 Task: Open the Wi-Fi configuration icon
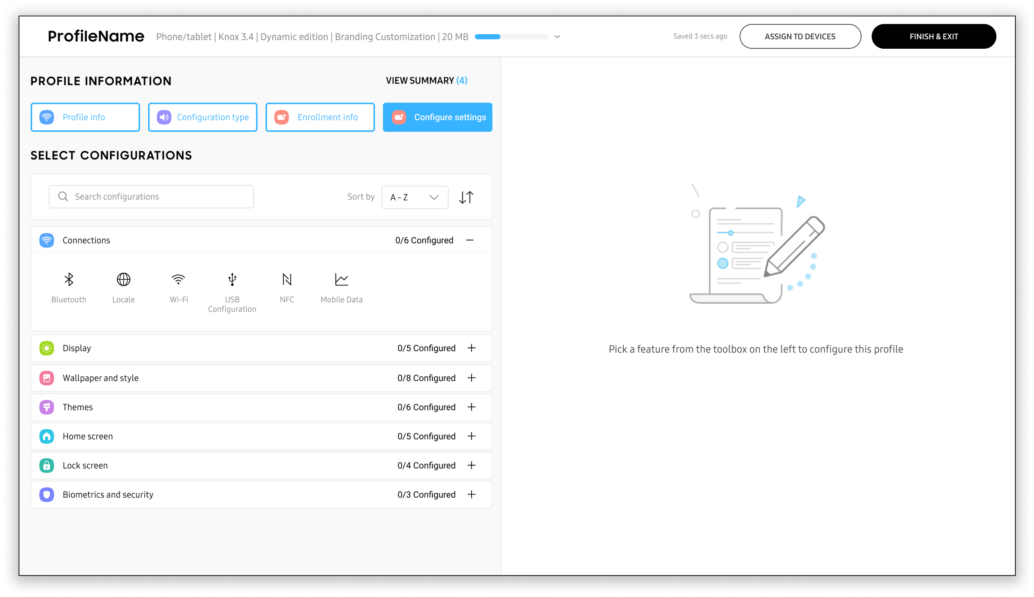(178, 280)
